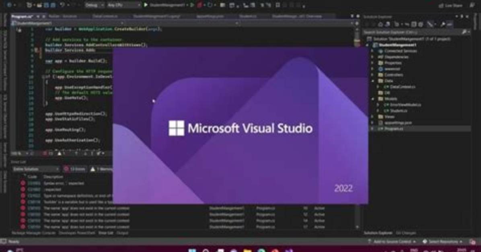This screenshot has width=481, height=252.
Task: Collapse the Data folder in Solution Explorer
Action: click(373, 81)
